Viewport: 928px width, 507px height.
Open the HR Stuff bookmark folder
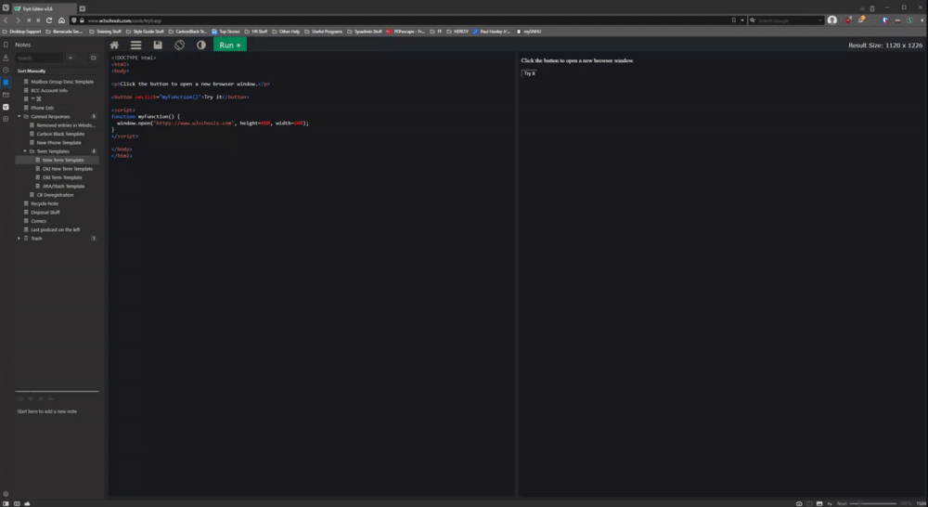(256, 32)
